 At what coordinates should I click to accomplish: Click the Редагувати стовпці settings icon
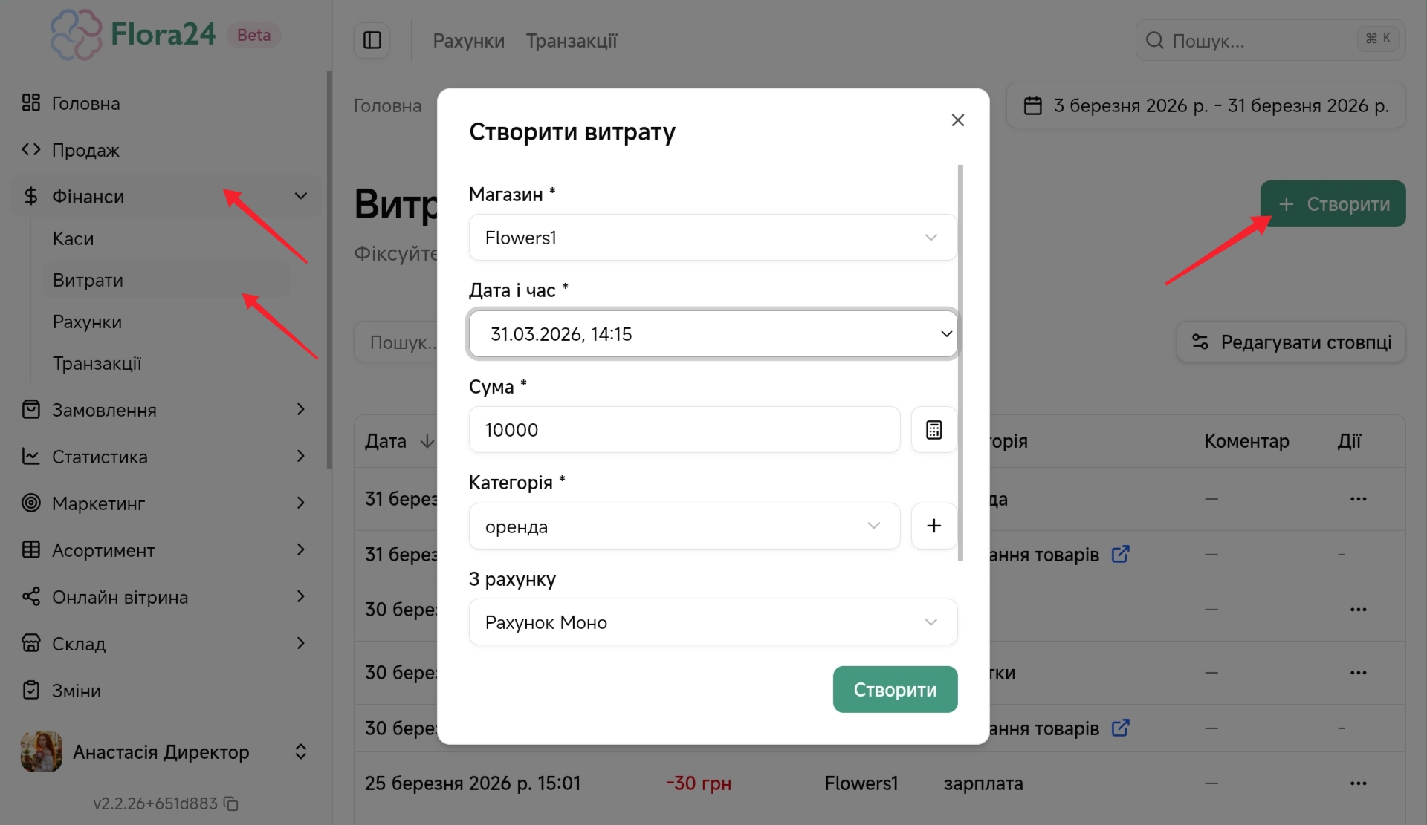(x=1200, y=342)
